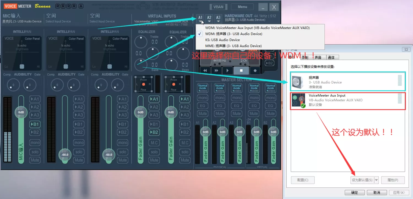Click the VoiceMeeter Aux Input device icon
The width and height of the screenshot is (413, 199).
(299, 101)
